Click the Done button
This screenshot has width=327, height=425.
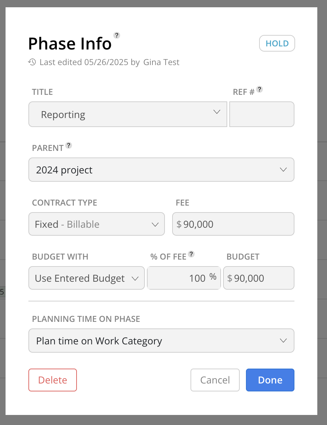point(270,380)
